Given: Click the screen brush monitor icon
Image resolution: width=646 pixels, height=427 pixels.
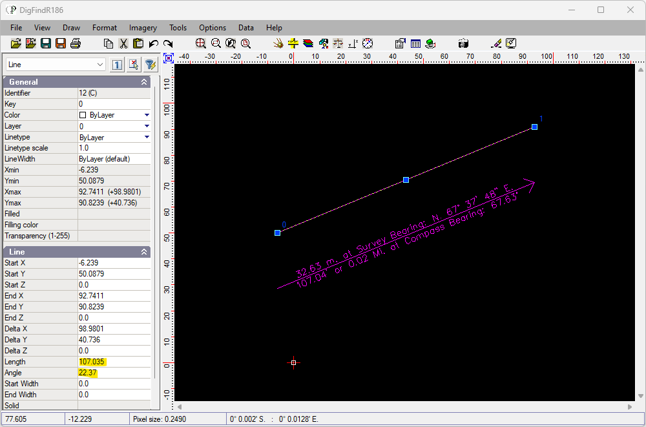Looking at the screenshot, I should (511, 43).
